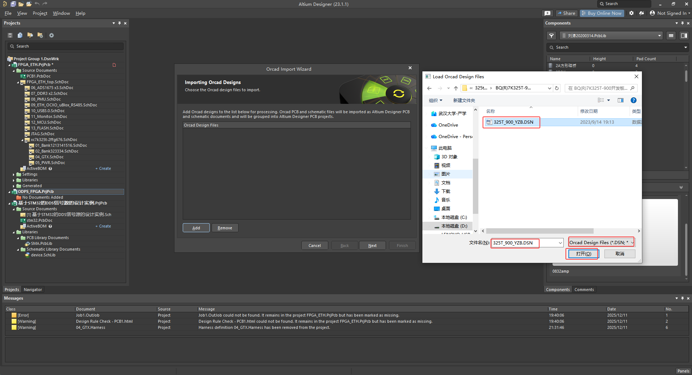The height and width of the screenshot is (375, 692).
Task: Expand the Generated folder in the project tree
Action: coord(14,186)
